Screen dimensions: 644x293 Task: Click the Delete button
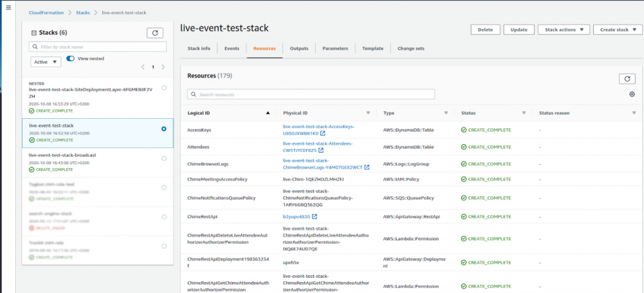coord(485,30)
